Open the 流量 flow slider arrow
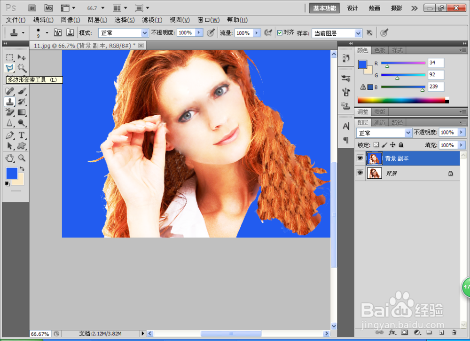The image size is (470, 341). [x=257, y=32]
